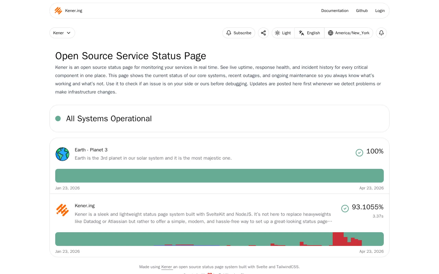Click the Earth monitor green uptime bar
This screenshot has height=274, width=439.
[x=219, y=176]
